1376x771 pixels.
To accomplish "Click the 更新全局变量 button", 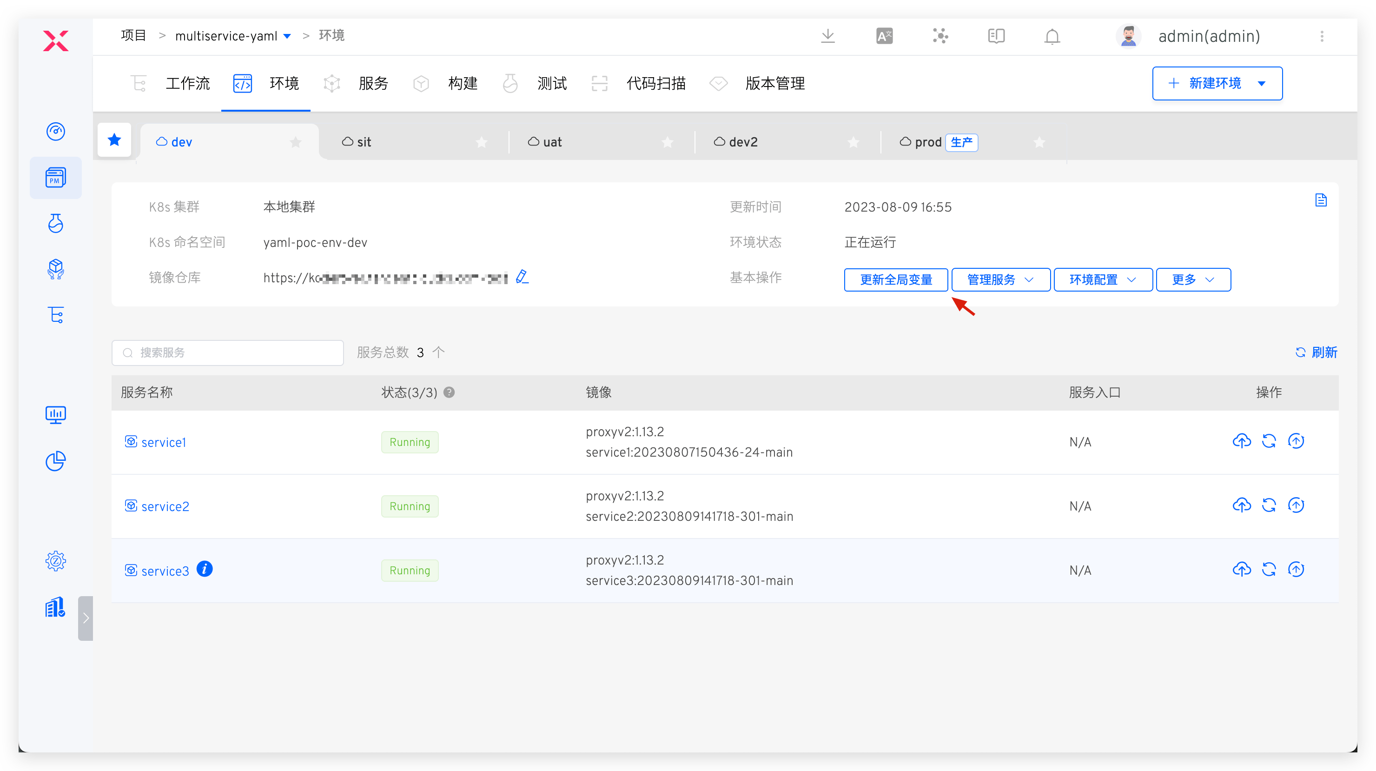I will (896, 280).
